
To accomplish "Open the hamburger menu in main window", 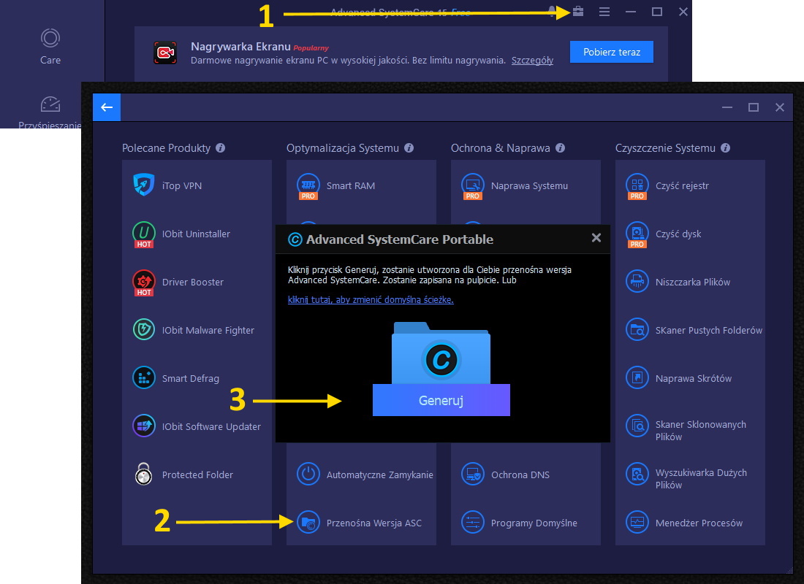I will [604, 11].
